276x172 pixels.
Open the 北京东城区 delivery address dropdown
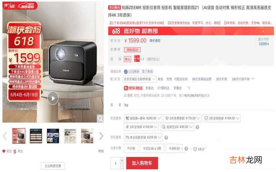[140, 79]
